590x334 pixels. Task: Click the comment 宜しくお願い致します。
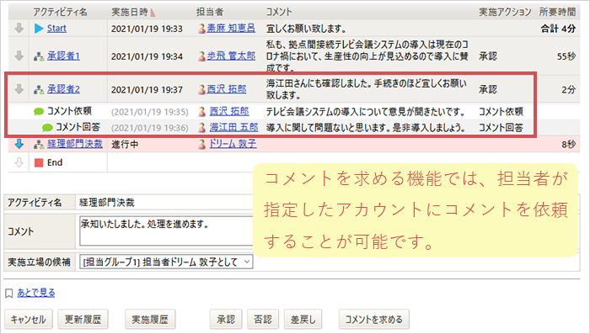coord(306,29)
